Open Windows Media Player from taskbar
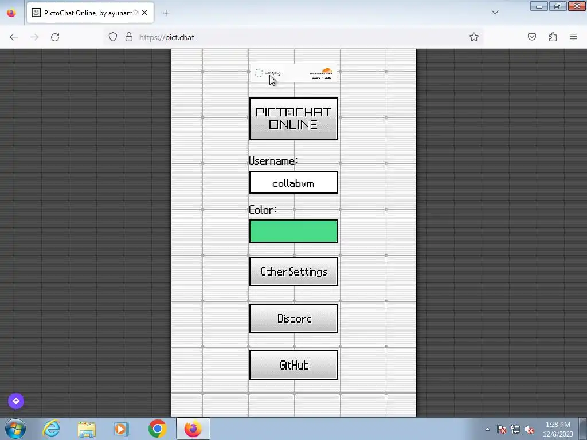 (x=122, y=429)
